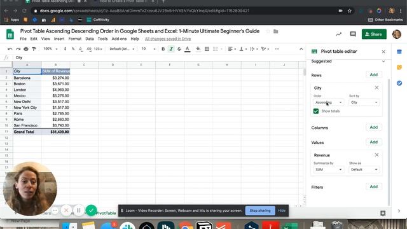Click the More toolbar options ellipsis
This screenshot has height=229, width=407.
pyautogui.click(x=277, y=49)
